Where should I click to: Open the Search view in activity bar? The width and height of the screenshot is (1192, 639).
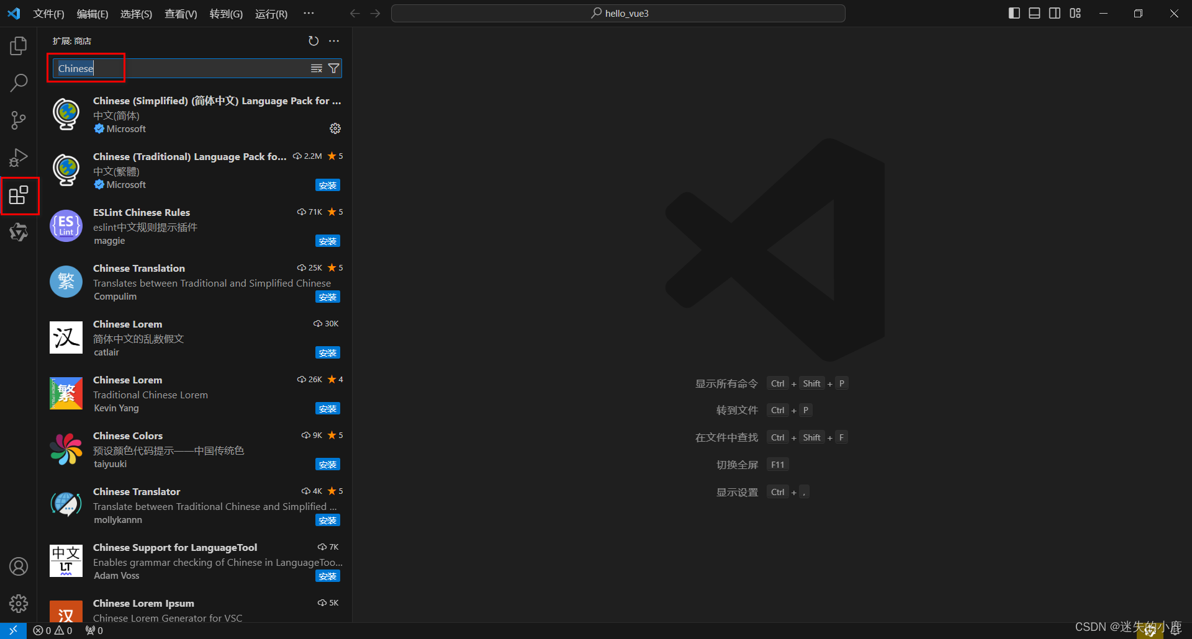[19, 83]
